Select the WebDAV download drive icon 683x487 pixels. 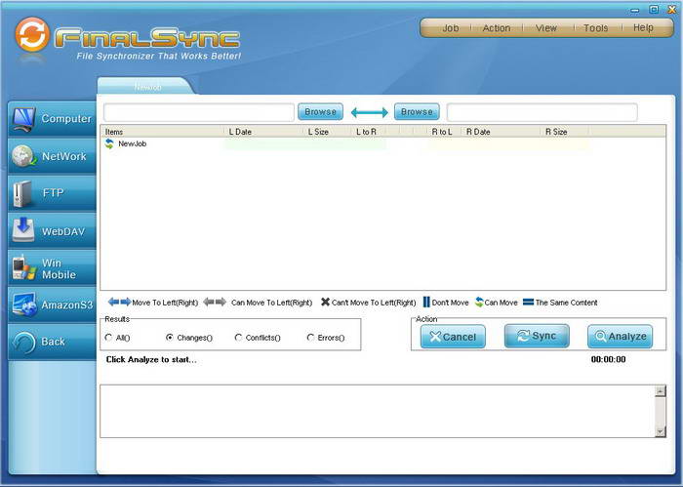(23, 230)
